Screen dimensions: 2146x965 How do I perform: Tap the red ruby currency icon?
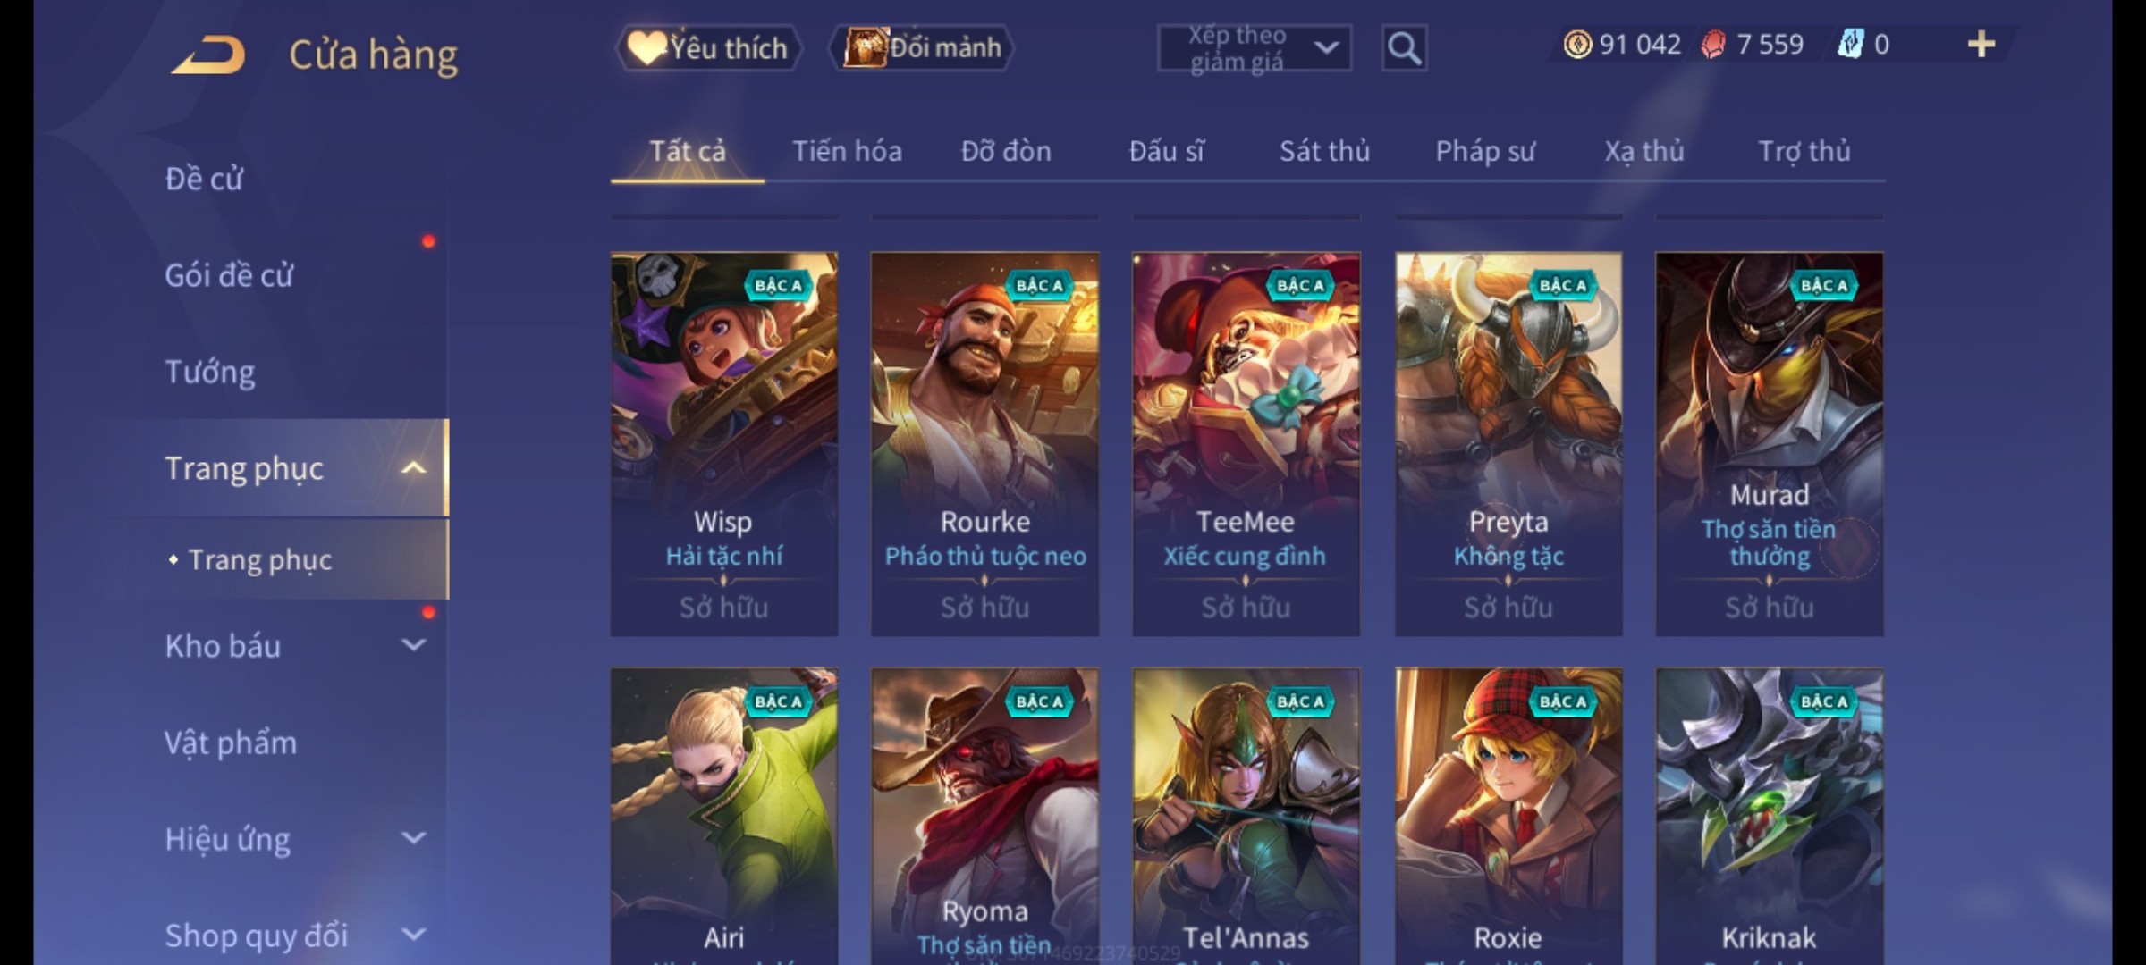[x=1712, y=45]
